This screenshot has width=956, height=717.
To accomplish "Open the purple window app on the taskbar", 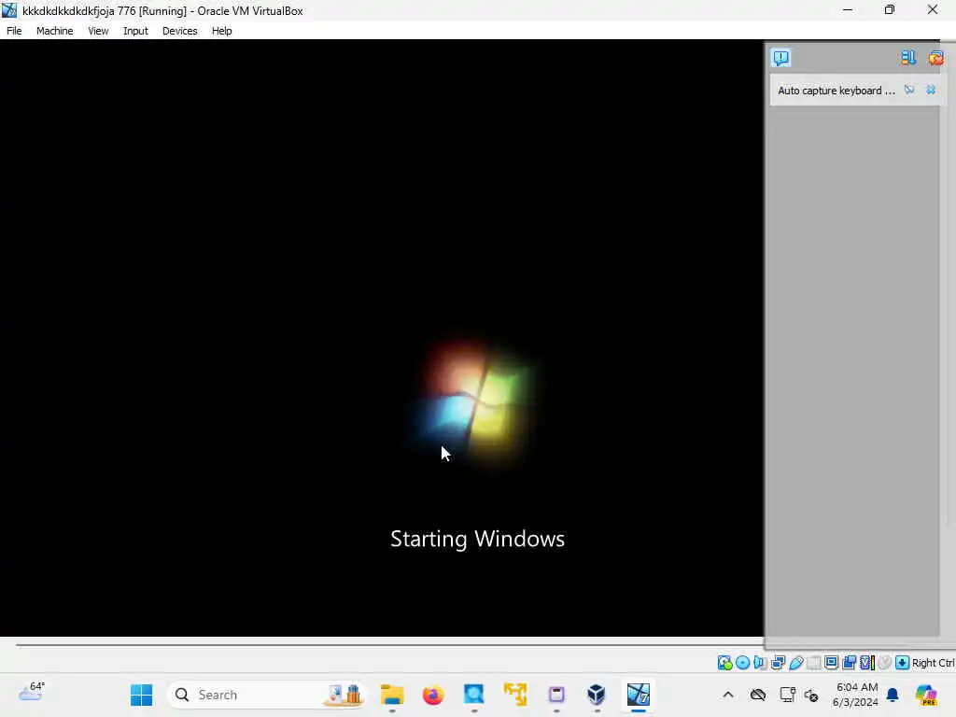I will 556,695.
